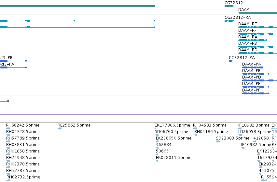Click the RE25862.5prime EST label
This screenshot has width=277, height=182.
click(x=74, y=125)
